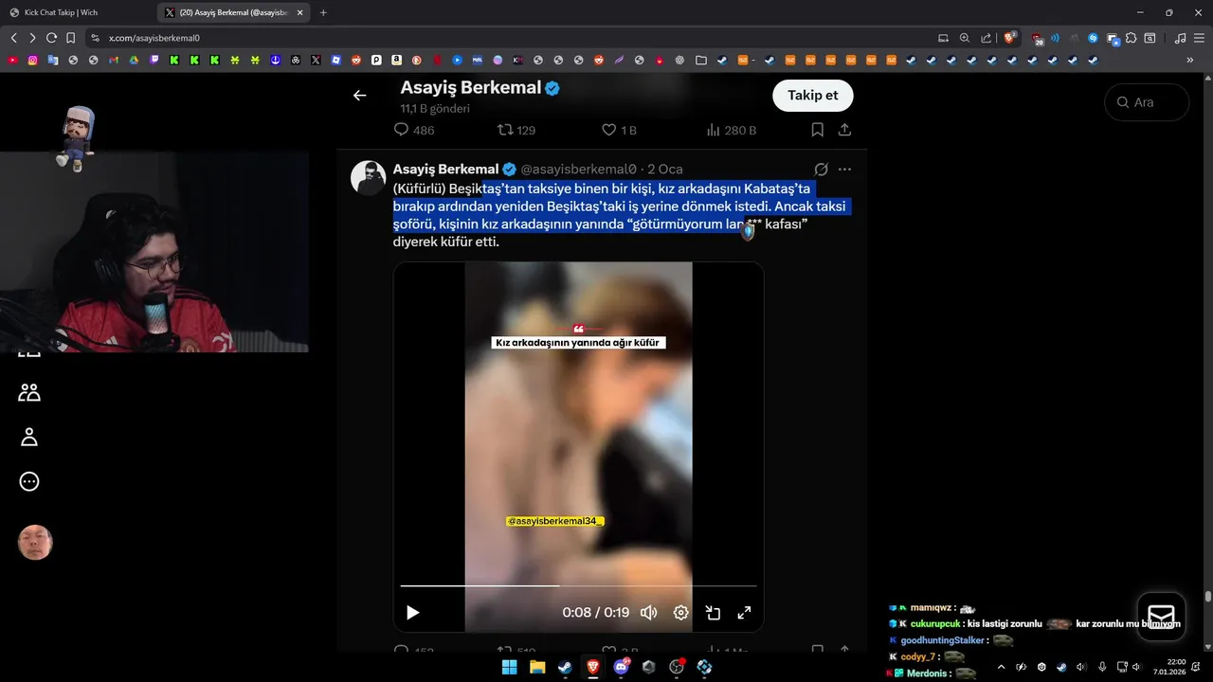Play the video at 0:08
The image size is (1213, 682).
(412, 613)
